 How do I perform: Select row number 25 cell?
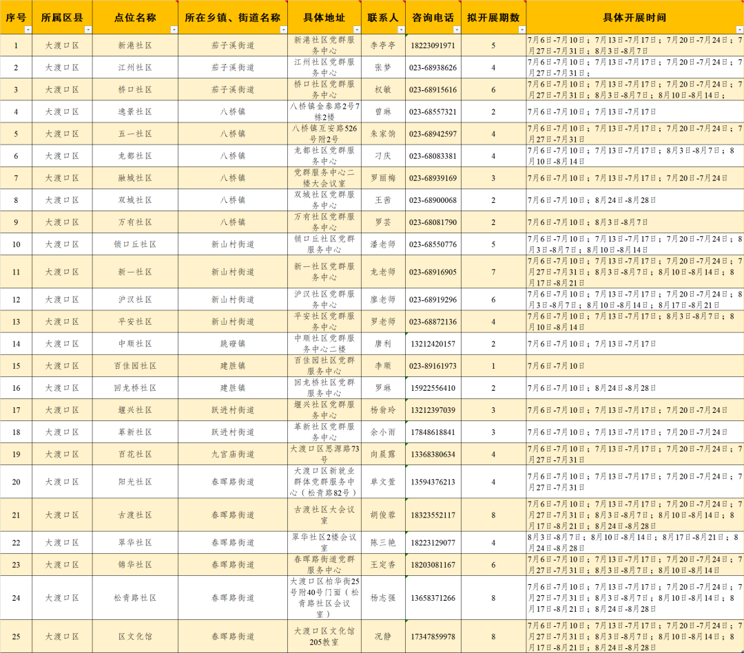tap(16, 636)
